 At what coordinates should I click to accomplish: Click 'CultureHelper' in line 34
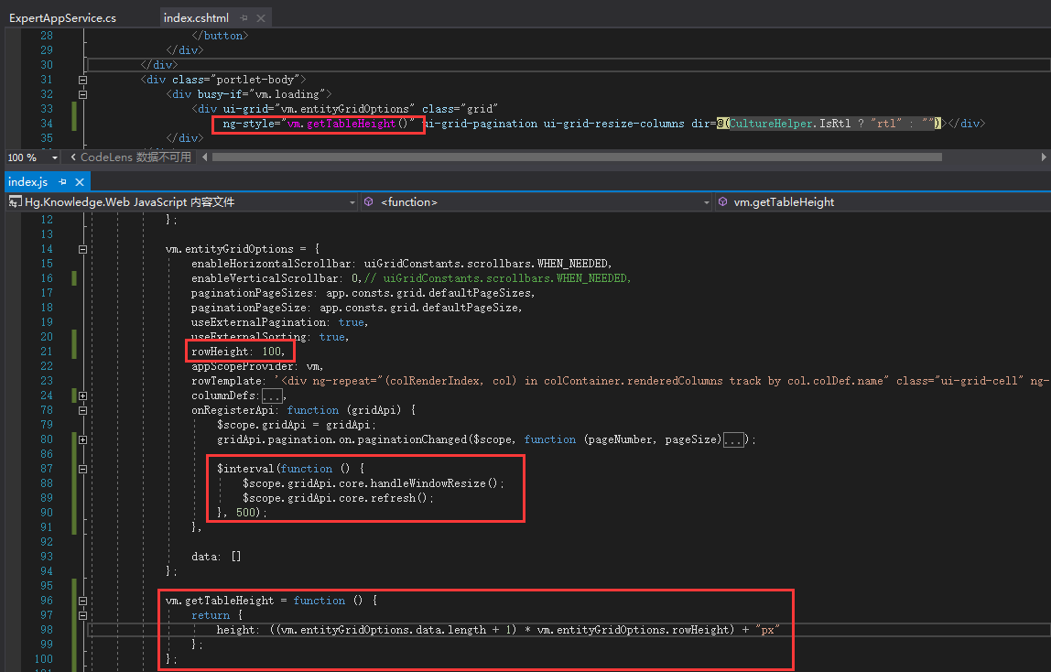point(772,124)
